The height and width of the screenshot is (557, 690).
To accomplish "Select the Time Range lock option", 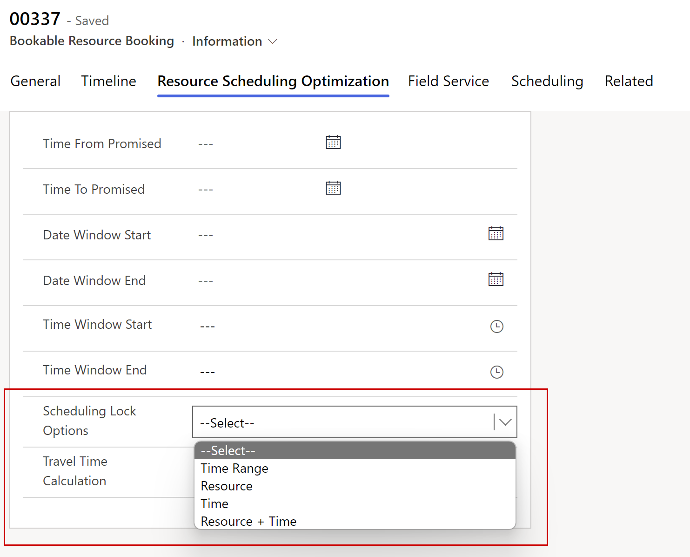I will 234,469.
